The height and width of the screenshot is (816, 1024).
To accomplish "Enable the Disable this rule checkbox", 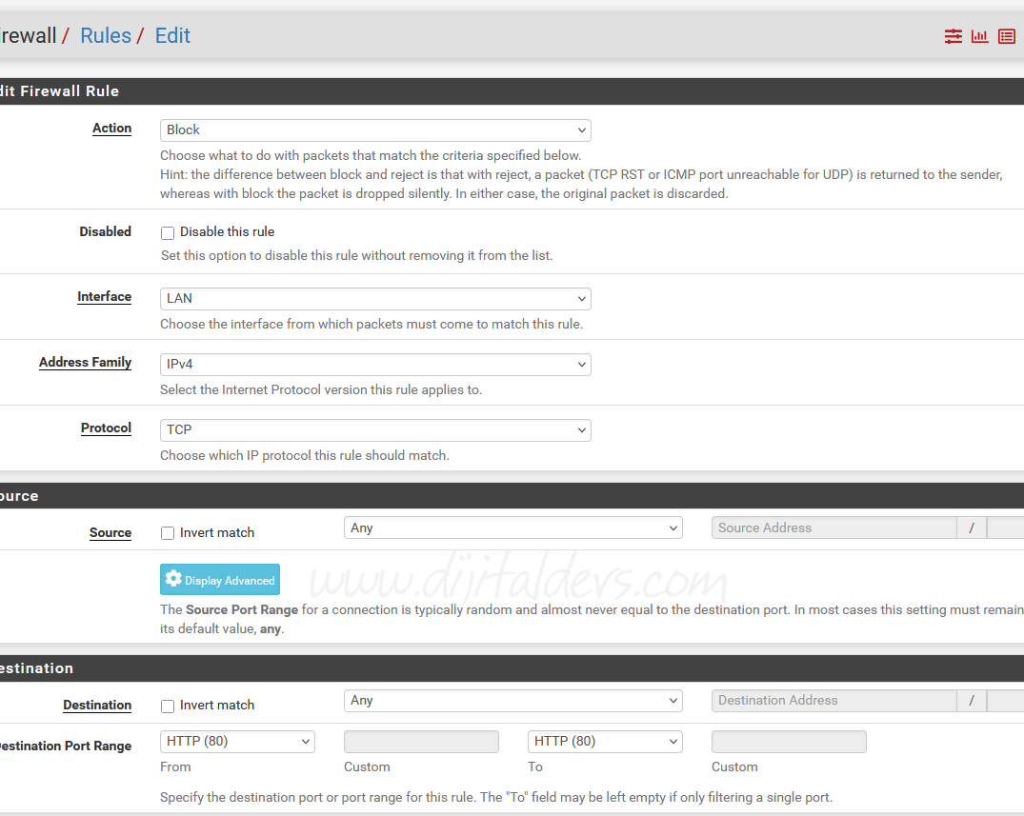I will coord(168,232).
